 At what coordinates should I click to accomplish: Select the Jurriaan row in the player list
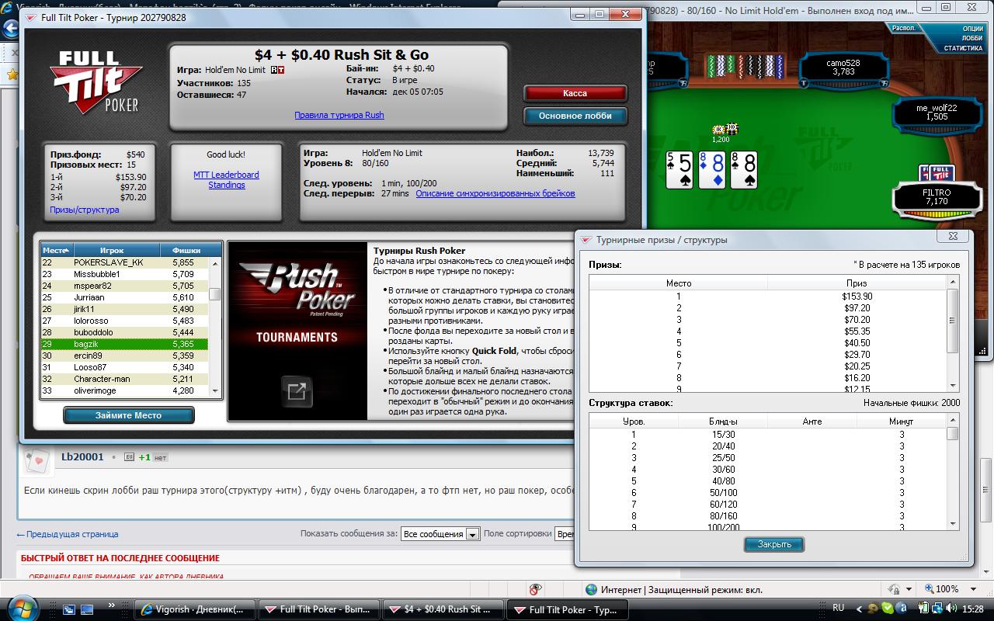(124, 297)
